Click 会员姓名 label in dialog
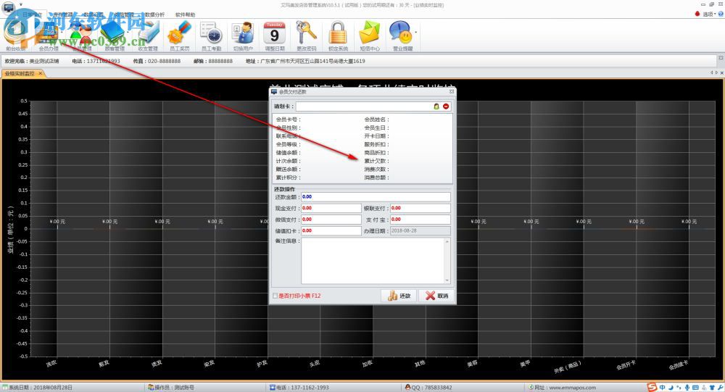Screen dimensions: 725x392 pyautogui.click(x=376, y=120)
